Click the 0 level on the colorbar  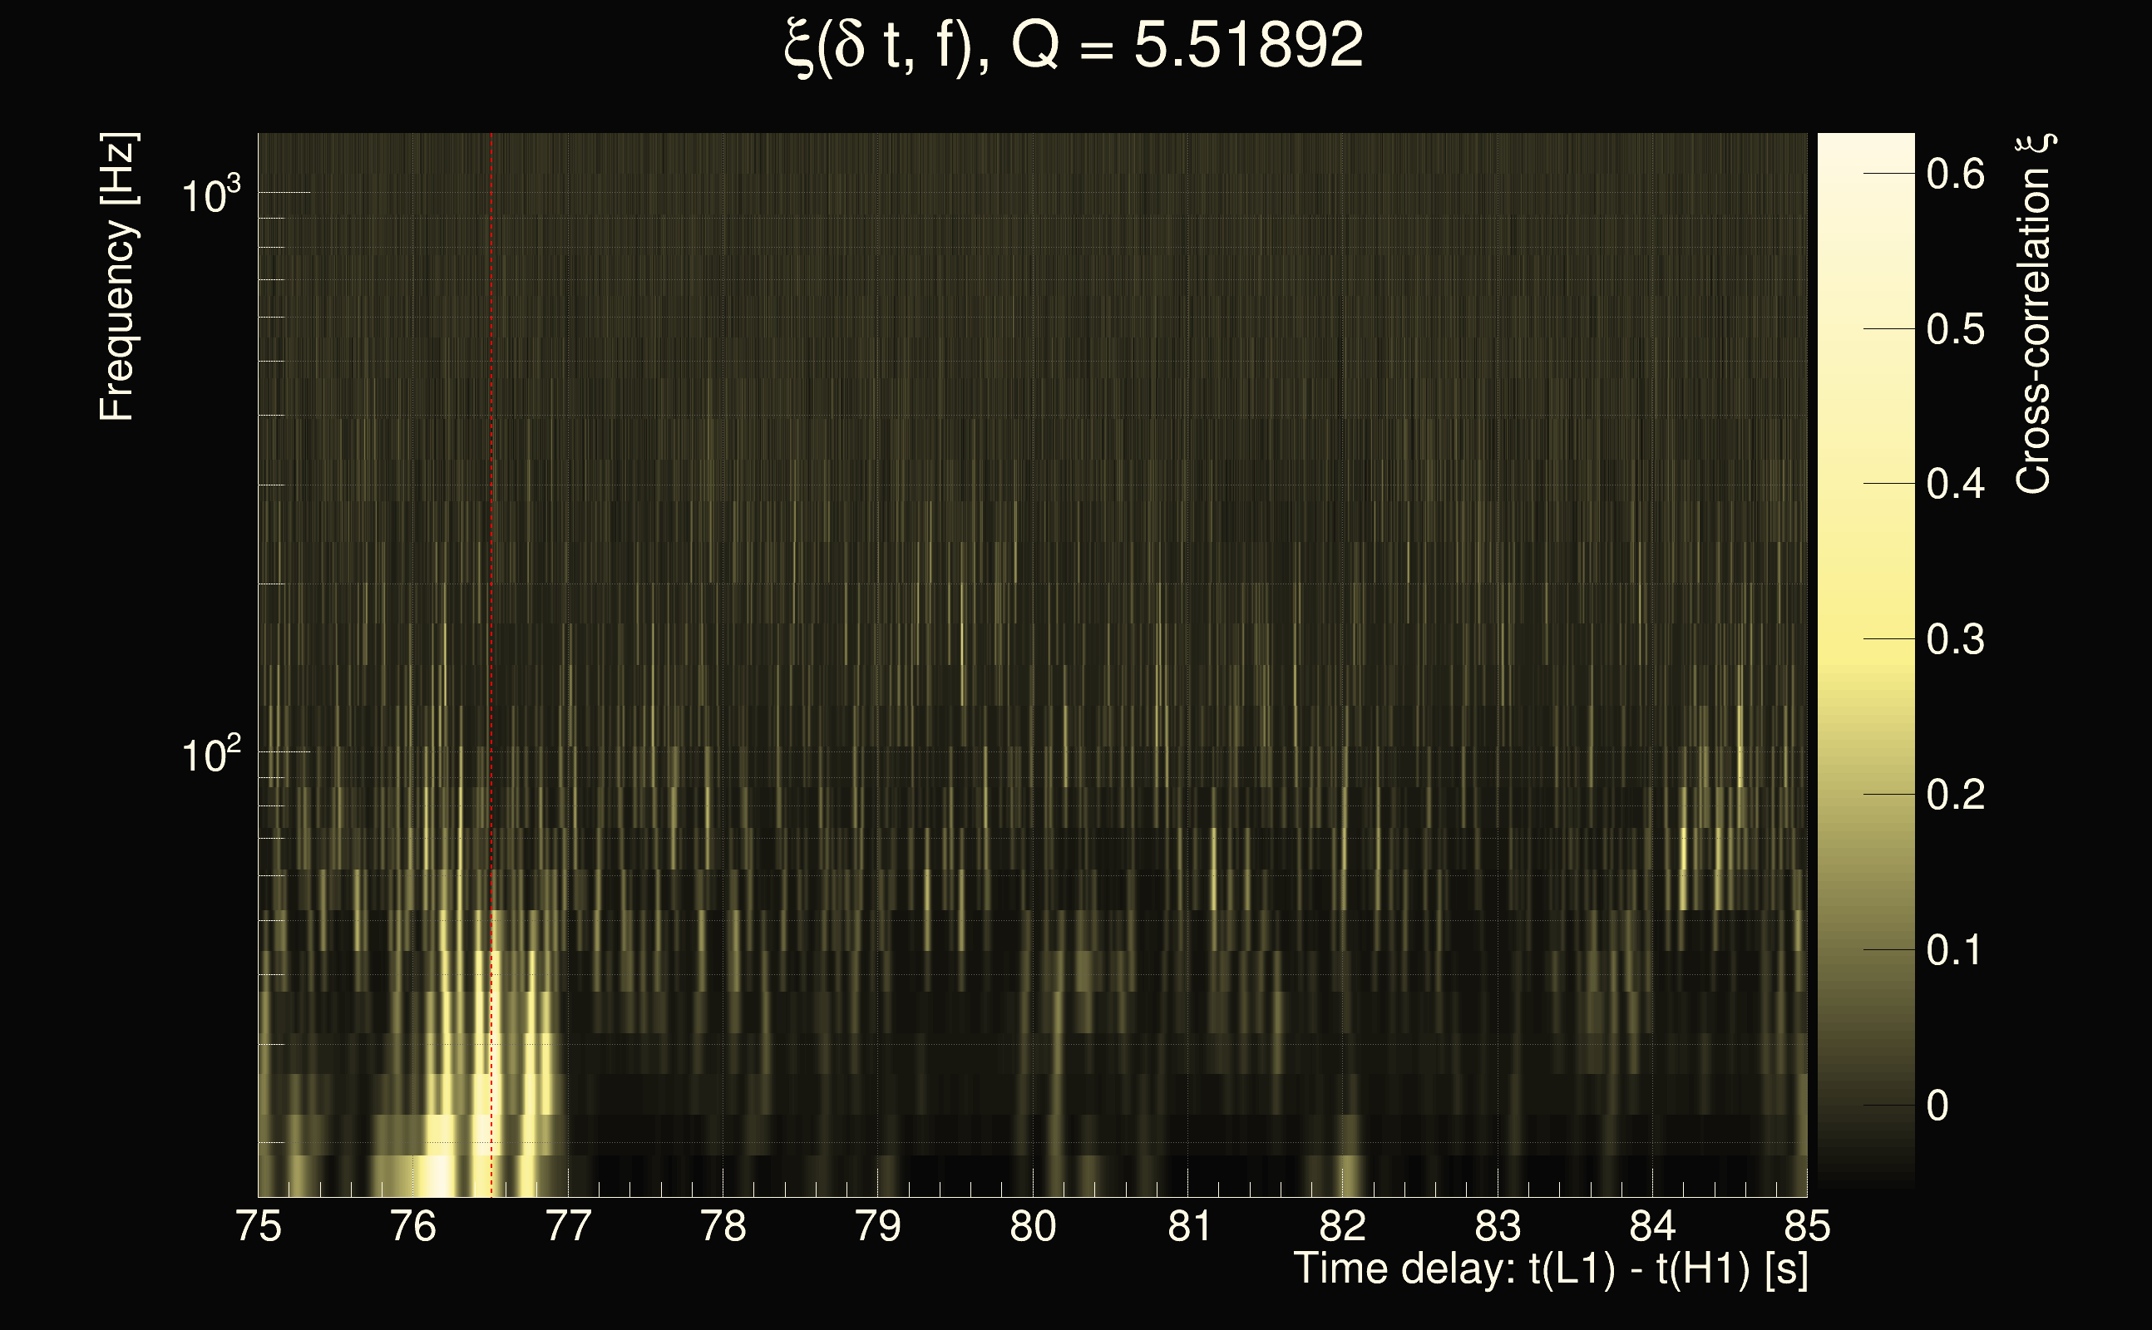coord(1865,1105)
